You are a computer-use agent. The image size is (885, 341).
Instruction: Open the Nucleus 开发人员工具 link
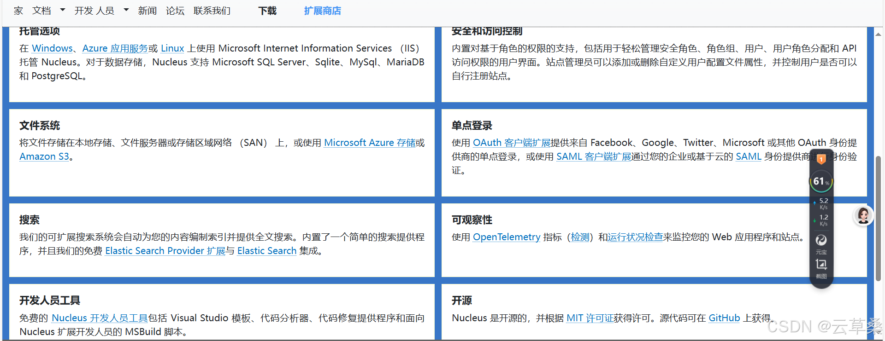tap(100, 318)
